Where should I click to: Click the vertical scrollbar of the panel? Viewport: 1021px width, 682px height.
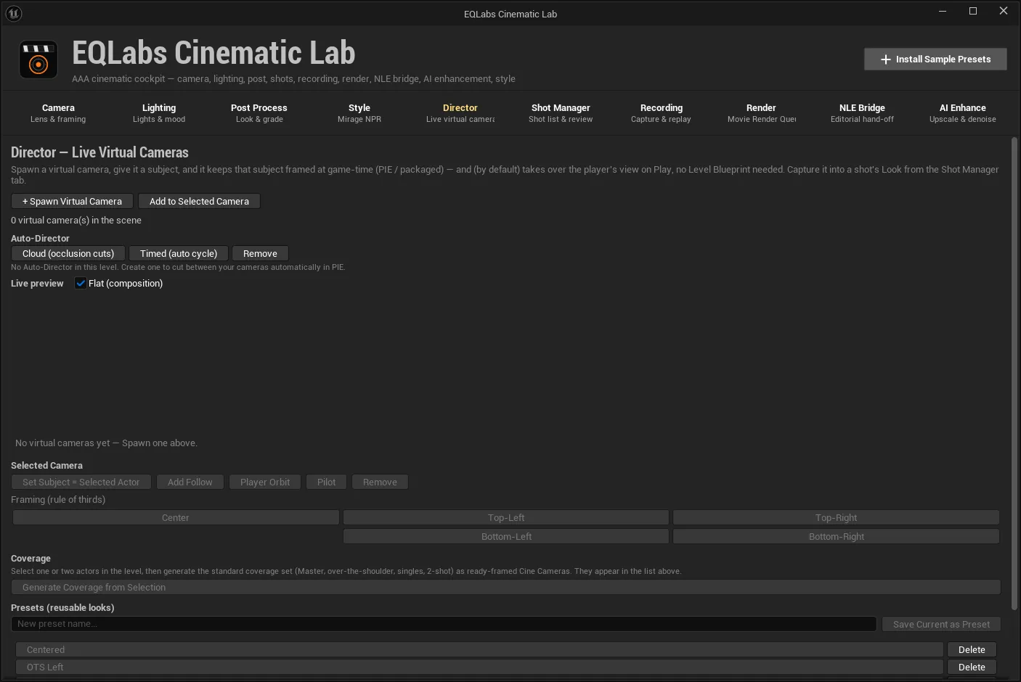[x=1014, y=374]
